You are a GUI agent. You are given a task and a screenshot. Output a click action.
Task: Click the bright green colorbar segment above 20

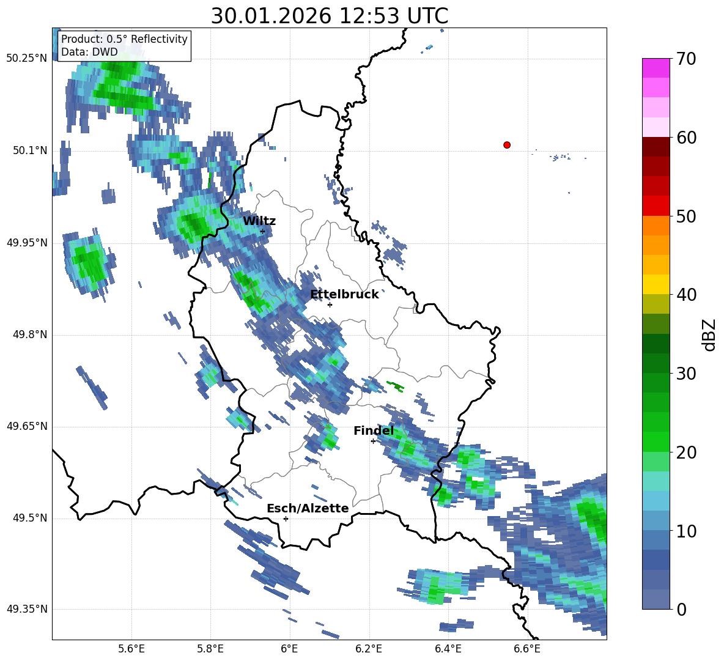pyautogui.click(x=656, y=441)
